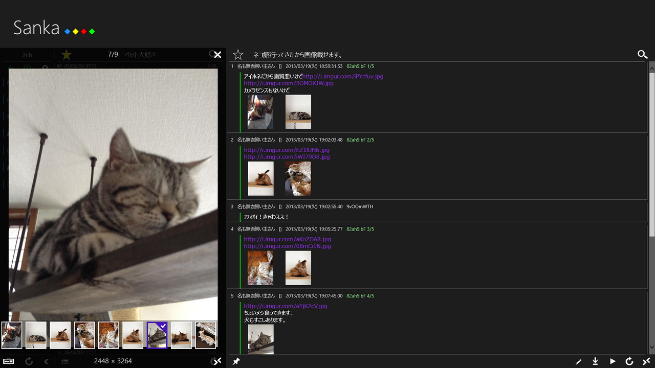This screenshot has width=655, height=368.
Task: Click the thread's vertical scrollbar thumb
Action: coord(652,154)
